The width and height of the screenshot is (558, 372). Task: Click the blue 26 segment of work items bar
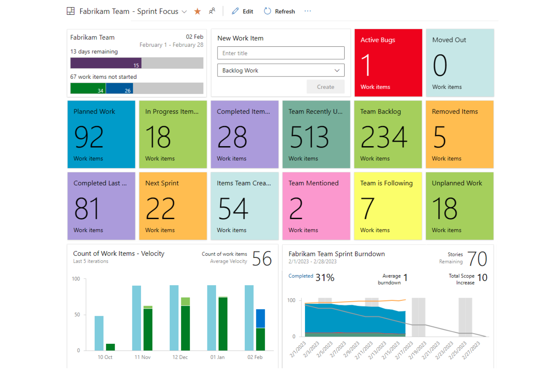pyautogui.click(x=120, y=88)
